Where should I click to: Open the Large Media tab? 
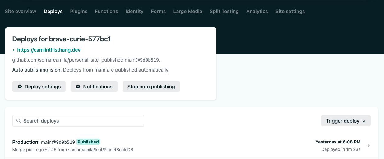[187, 11]
